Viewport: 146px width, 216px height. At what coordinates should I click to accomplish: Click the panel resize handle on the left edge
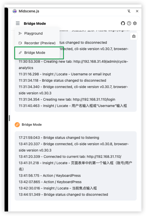9,118
